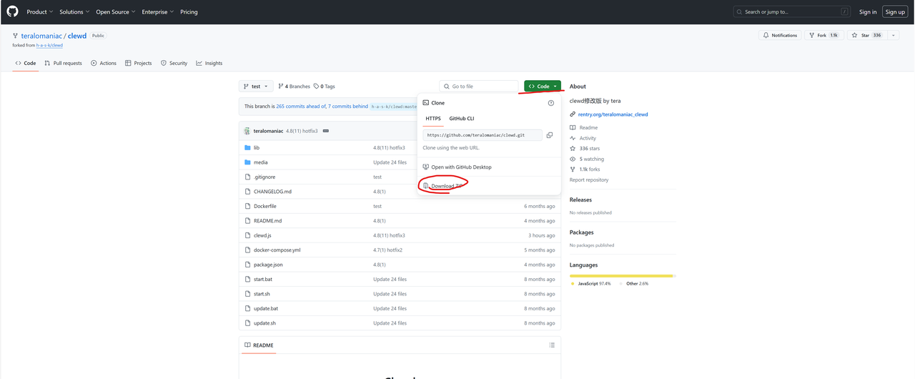Open the Star lists dropdown arrow
Image resolution: width=915 pixels, height=379 pixels.
pos(893,35)
